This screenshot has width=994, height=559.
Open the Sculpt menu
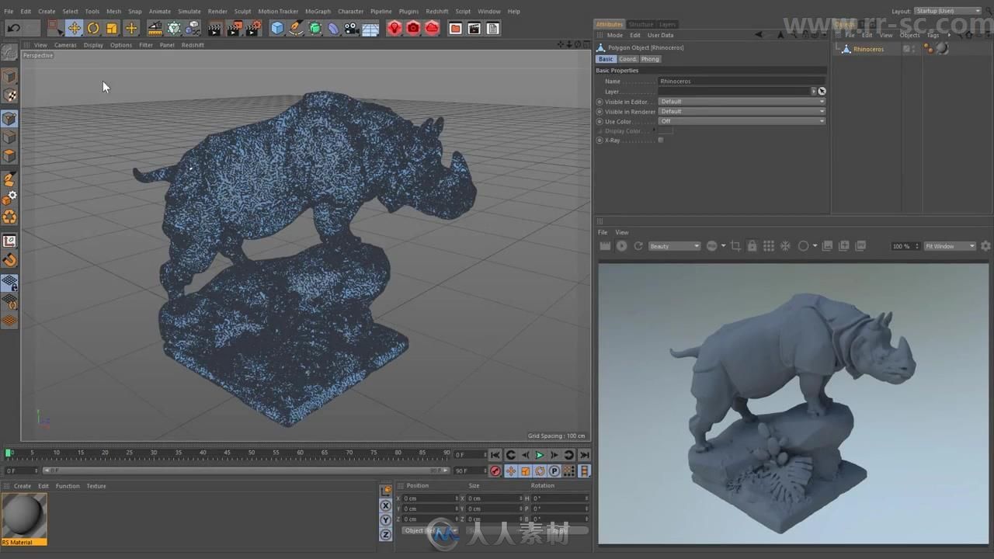(242, 12)
